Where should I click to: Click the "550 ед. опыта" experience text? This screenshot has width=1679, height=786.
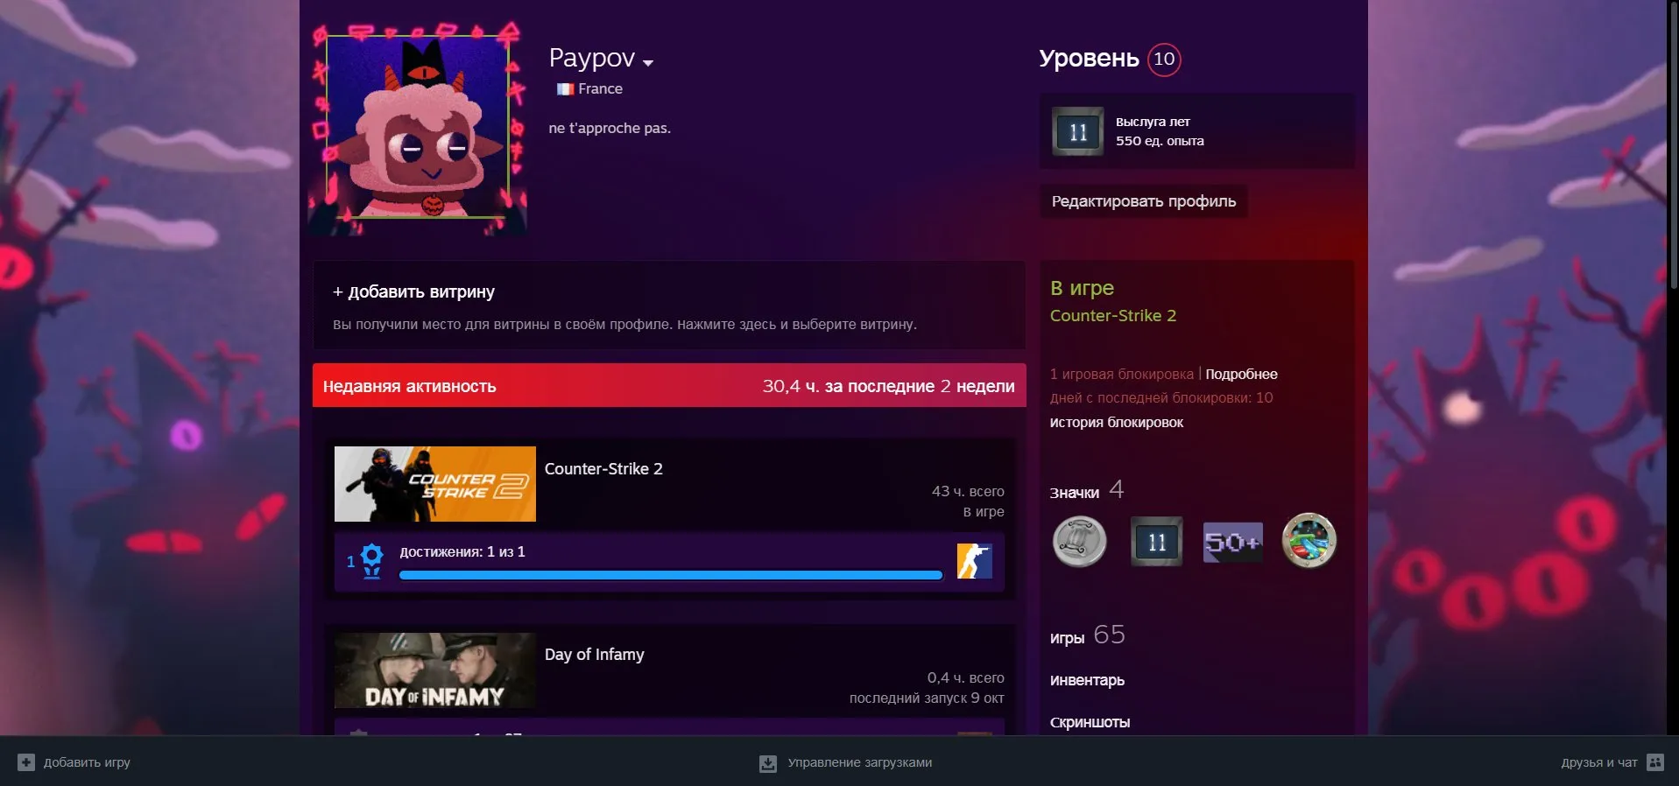[x=1160, y=141]
